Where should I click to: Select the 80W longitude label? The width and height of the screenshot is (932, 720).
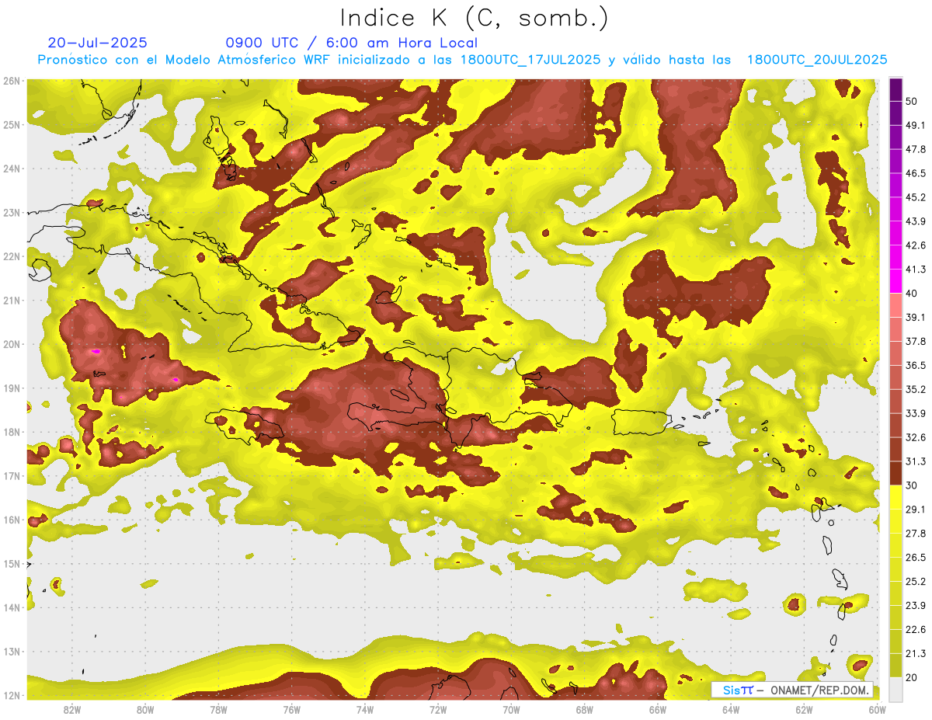pyautogui.click(x=145, y=710)
